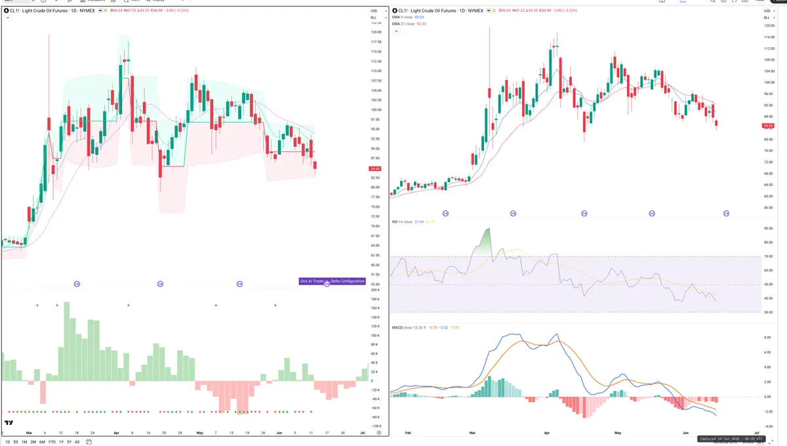
Task: Select the 1M date range button
Action: click(x=24, y=442)
